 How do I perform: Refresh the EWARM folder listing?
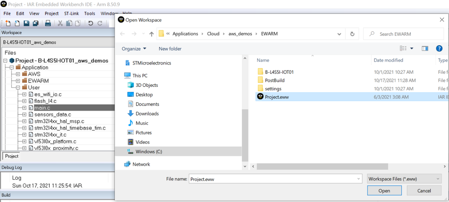pyautogui.click(x=352, y=34)
